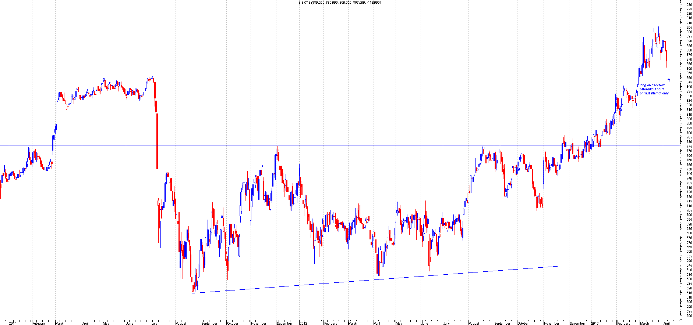Click the 930 value on price axis

coord(689,4)
